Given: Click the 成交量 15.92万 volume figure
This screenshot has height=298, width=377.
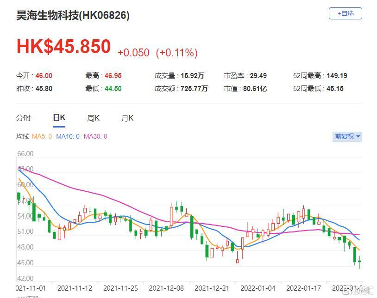Looking at the screenshot, I should pyautogui.click(x=192, y=76).
